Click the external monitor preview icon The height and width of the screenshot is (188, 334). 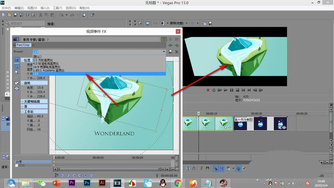[148, 23]
